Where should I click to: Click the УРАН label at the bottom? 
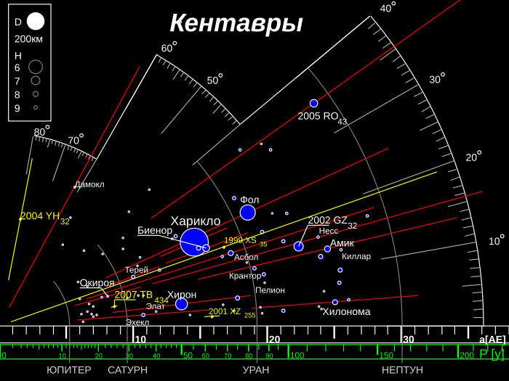tap(256, 370)
